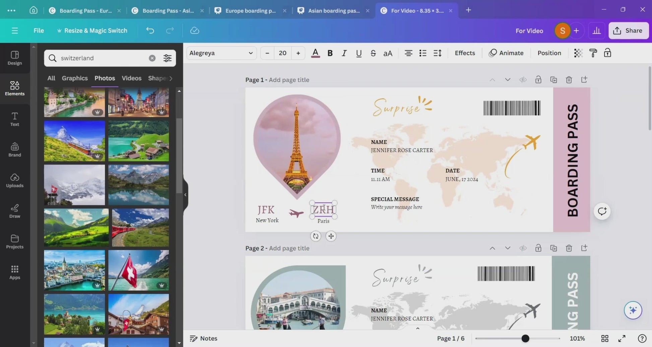
Task: Toggle uppercase aA formatting
Action: pos(388,53)
